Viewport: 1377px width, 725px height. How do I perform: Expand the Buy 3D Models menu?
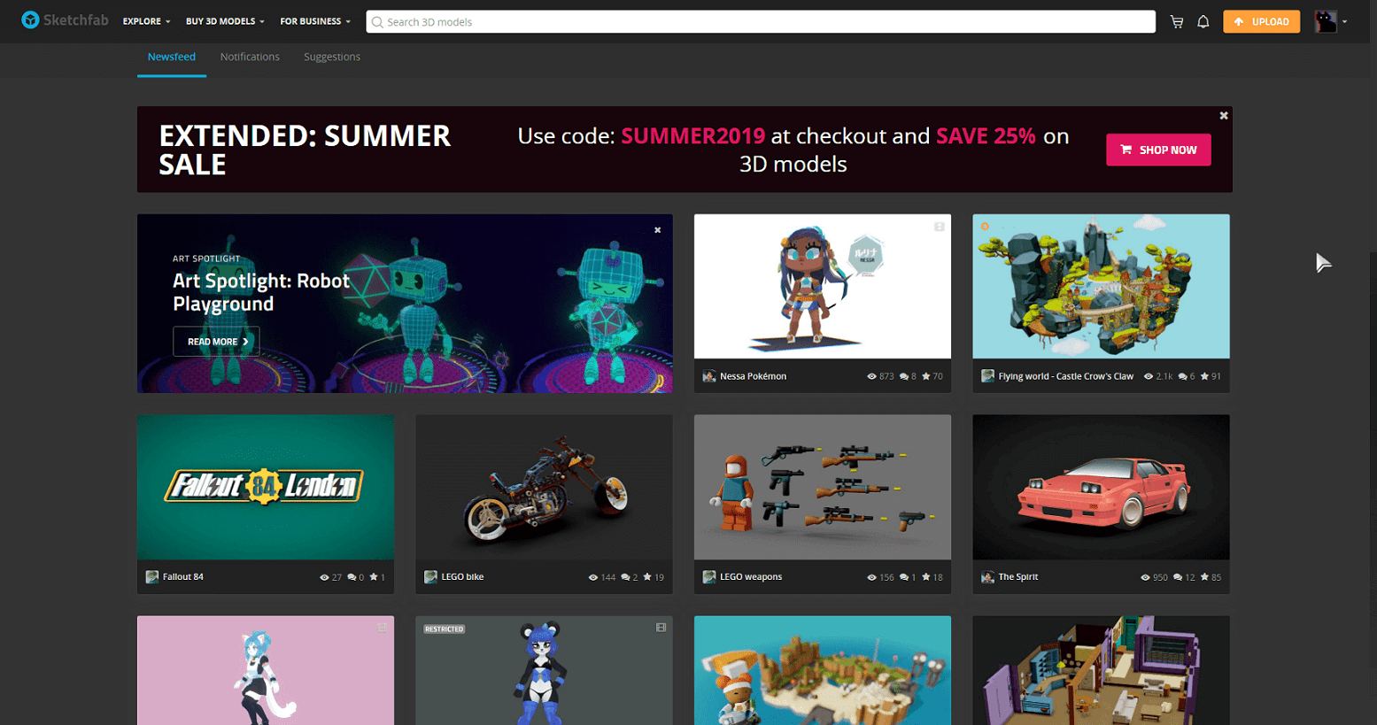(225, 21)
